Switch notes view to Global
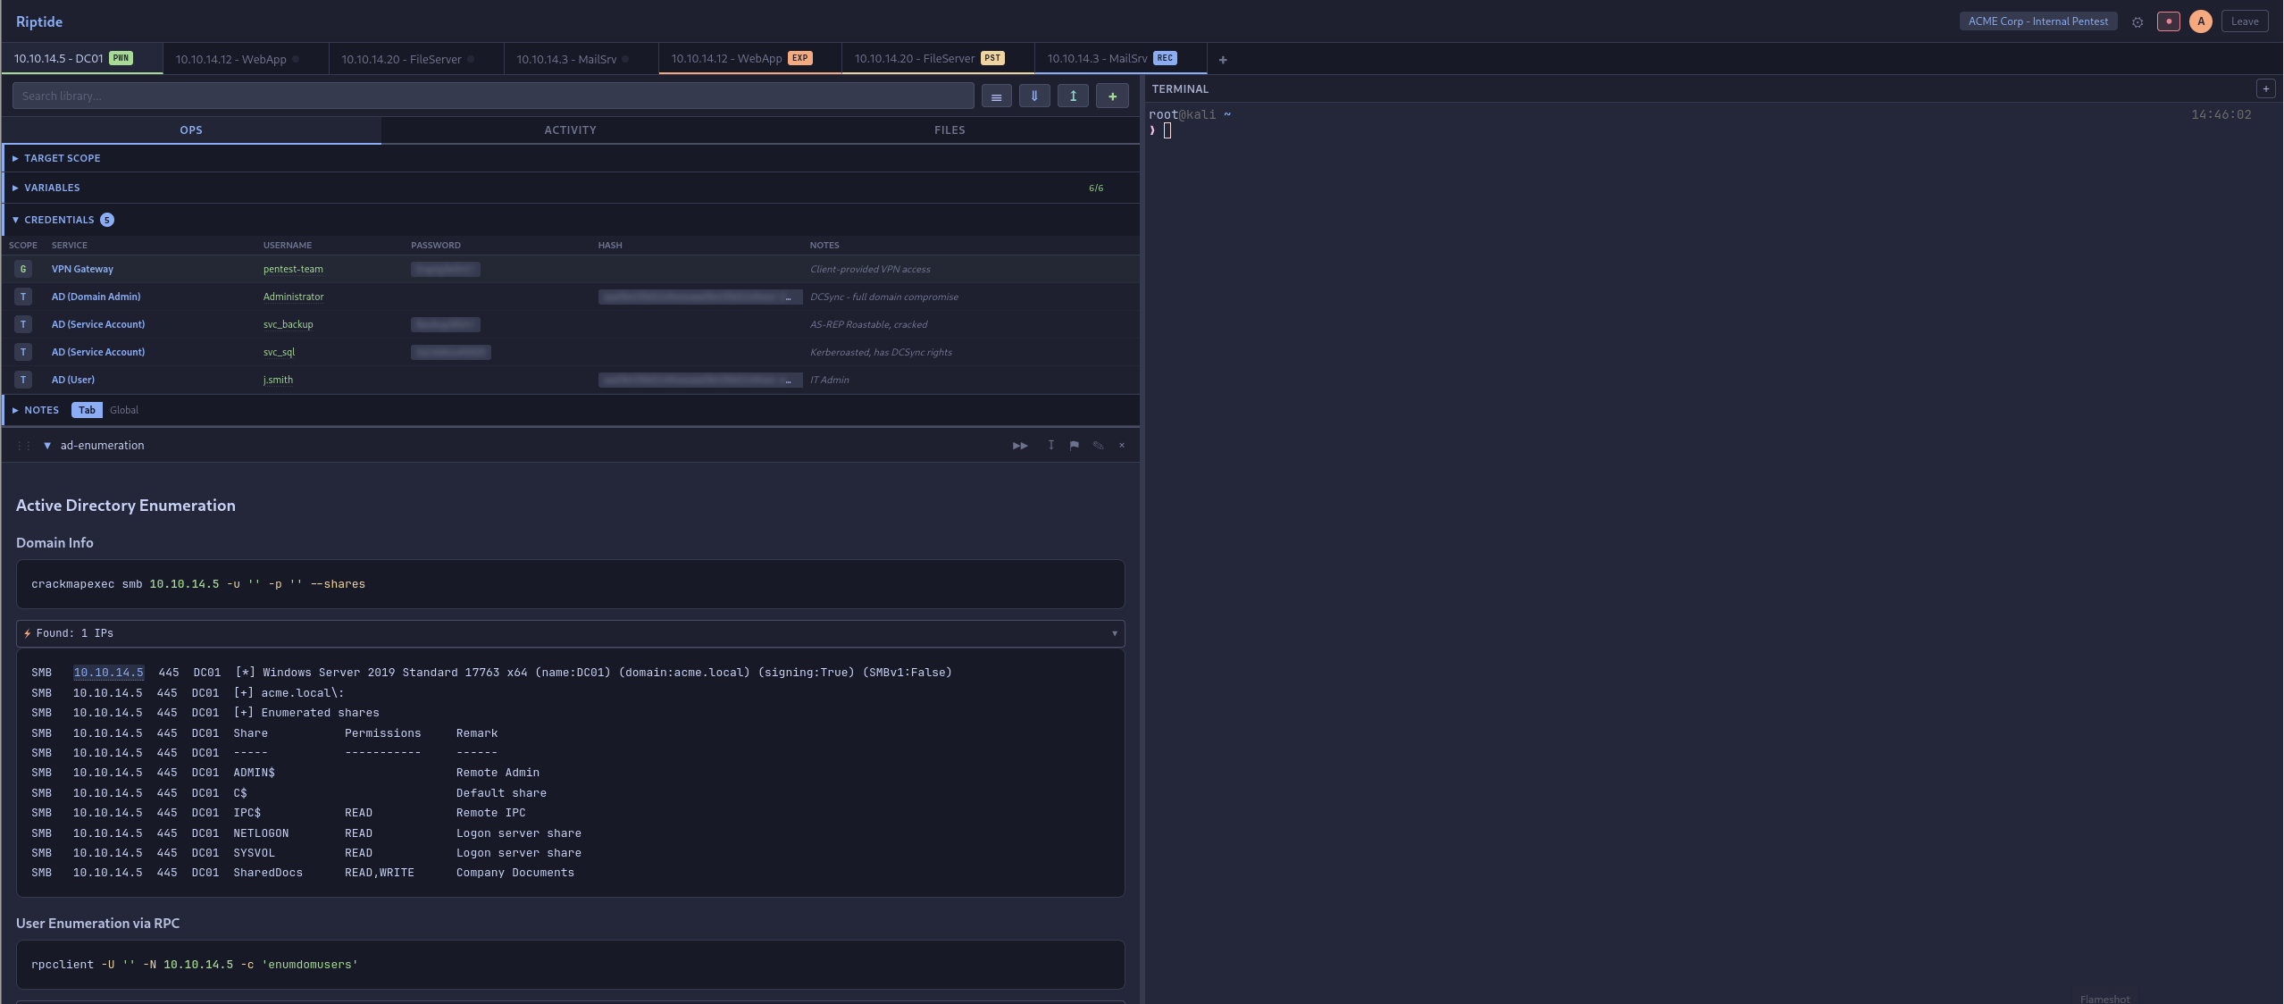This screenshot has height=1004, width=2284. point(124,410)
